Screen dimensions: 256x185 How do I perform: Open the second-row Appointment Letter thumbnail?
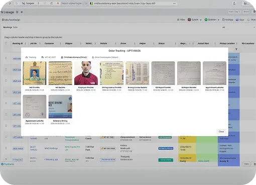[35, 107]
